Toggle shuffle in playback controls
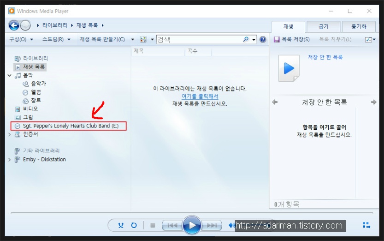This screenshot has height=241, width=384. click(121, 225)
